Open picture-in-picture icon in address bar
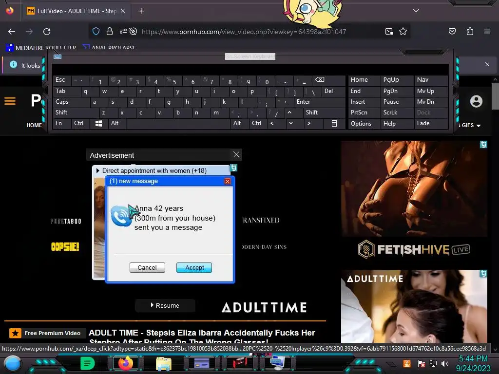This screenshot has height=374, width=499. [389, 31]
